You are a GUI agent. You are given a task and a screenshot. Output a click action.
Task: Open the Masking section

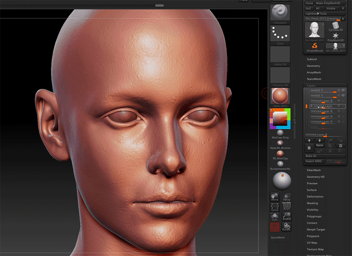click(312, 203)
